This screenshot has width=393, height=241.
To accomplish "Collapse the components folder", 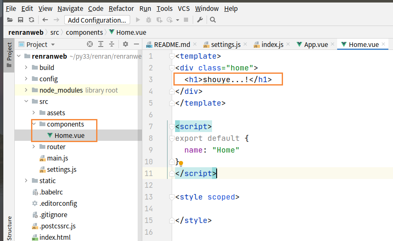I will coord(34,124).
